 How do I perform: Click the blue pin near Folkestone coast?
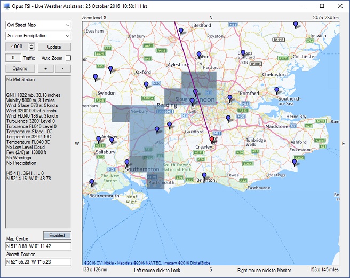(295, 162)
